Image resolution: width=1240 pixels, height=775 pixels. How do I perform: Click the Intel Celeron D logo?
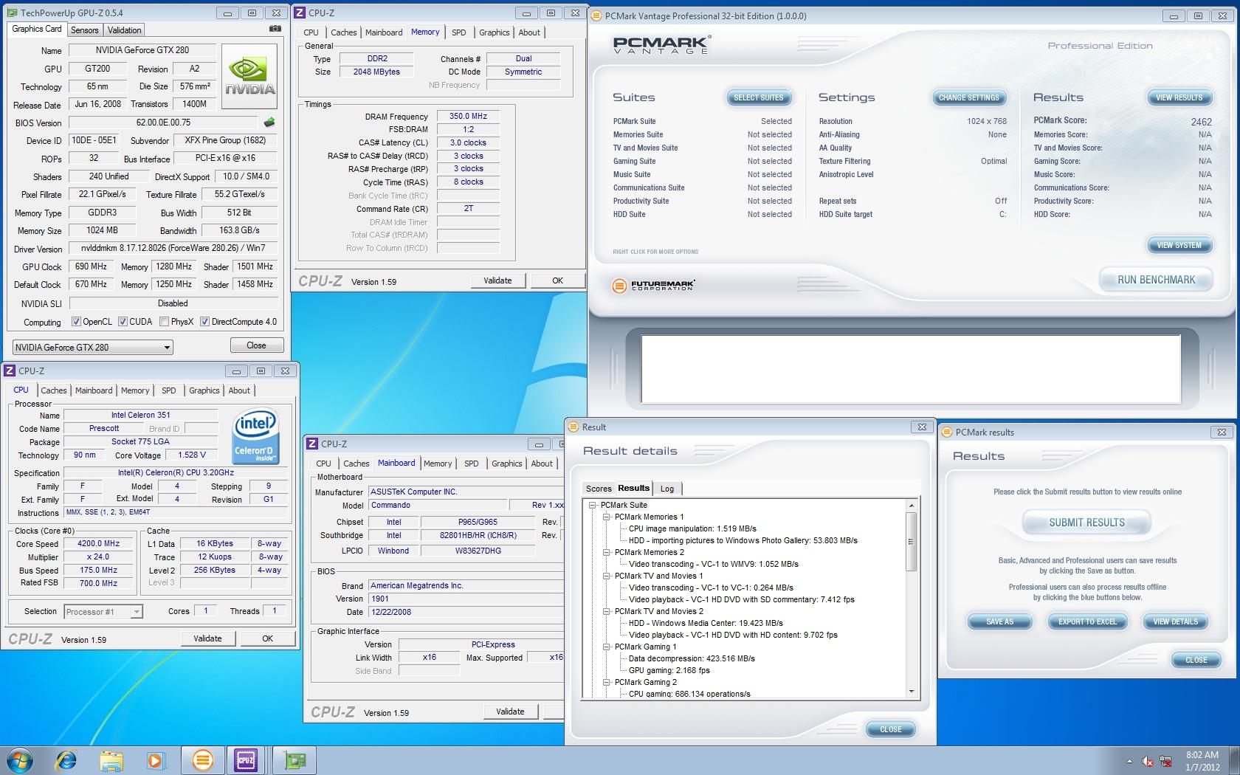click(255, 437)
